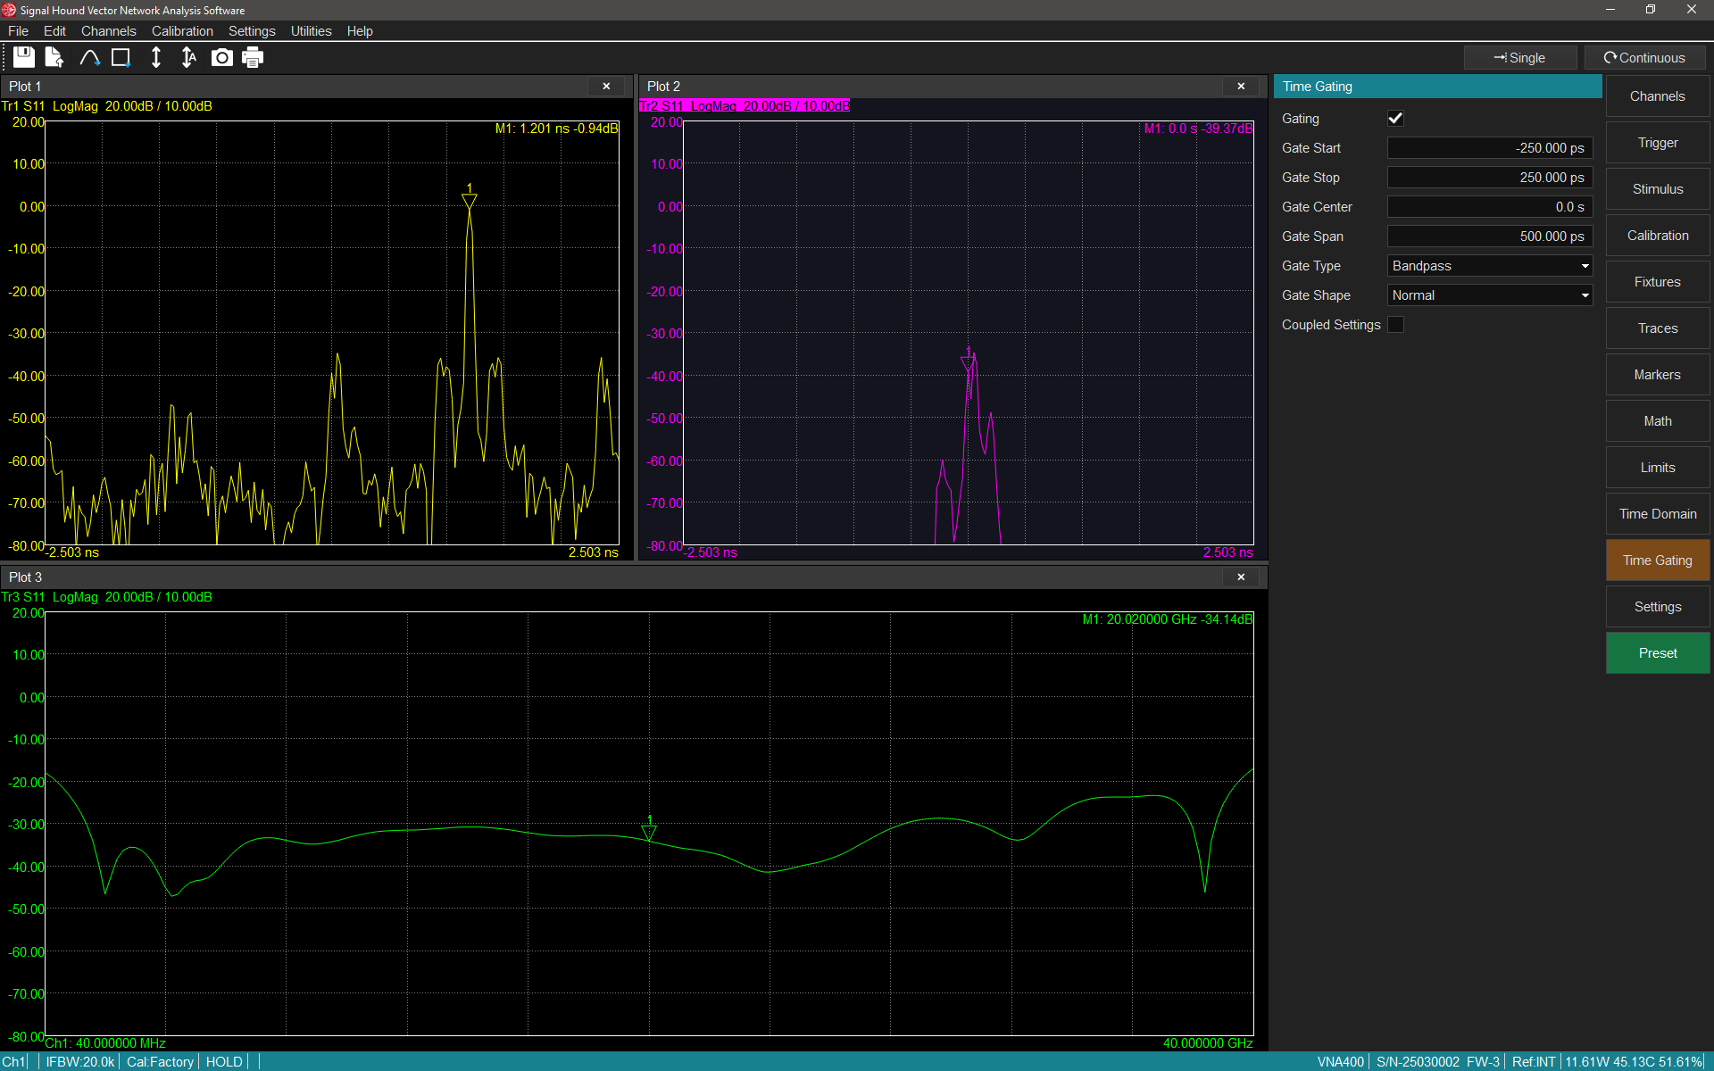Click the save (floppy disk) icon
The height and width of the screenshot is (1071, 1714).
coord(24,58)
